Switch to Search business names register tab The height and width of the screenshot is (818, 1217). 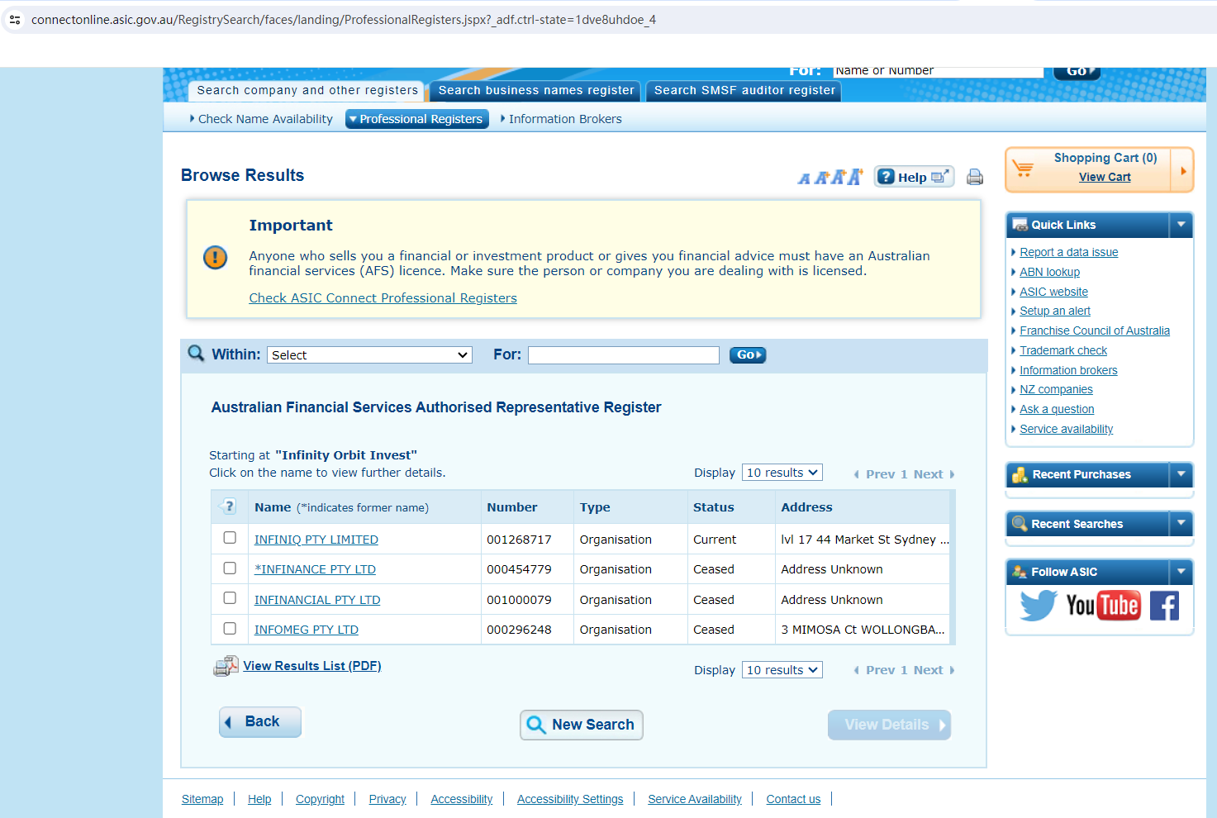pos(536,91)
